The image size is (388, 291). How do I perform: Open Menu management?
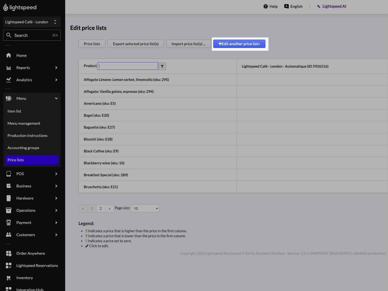(x=32, y=123)
